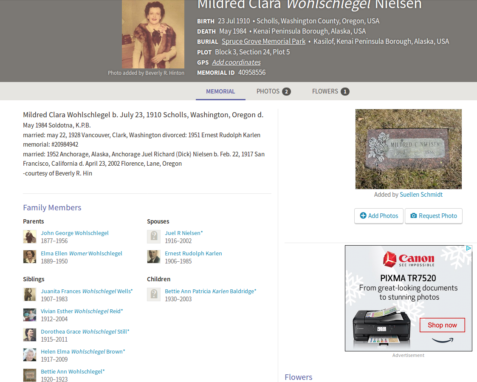Click the AdChoices icon on Canon ad
Viewport: 477px width, 382px height.
tap(469, 249)
